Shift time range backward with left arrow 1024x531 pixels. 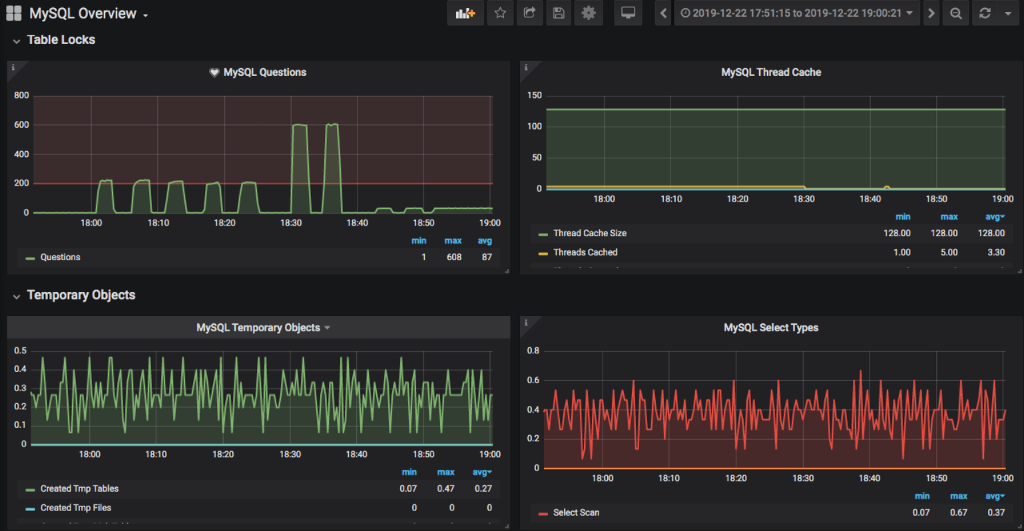point(663,13)
